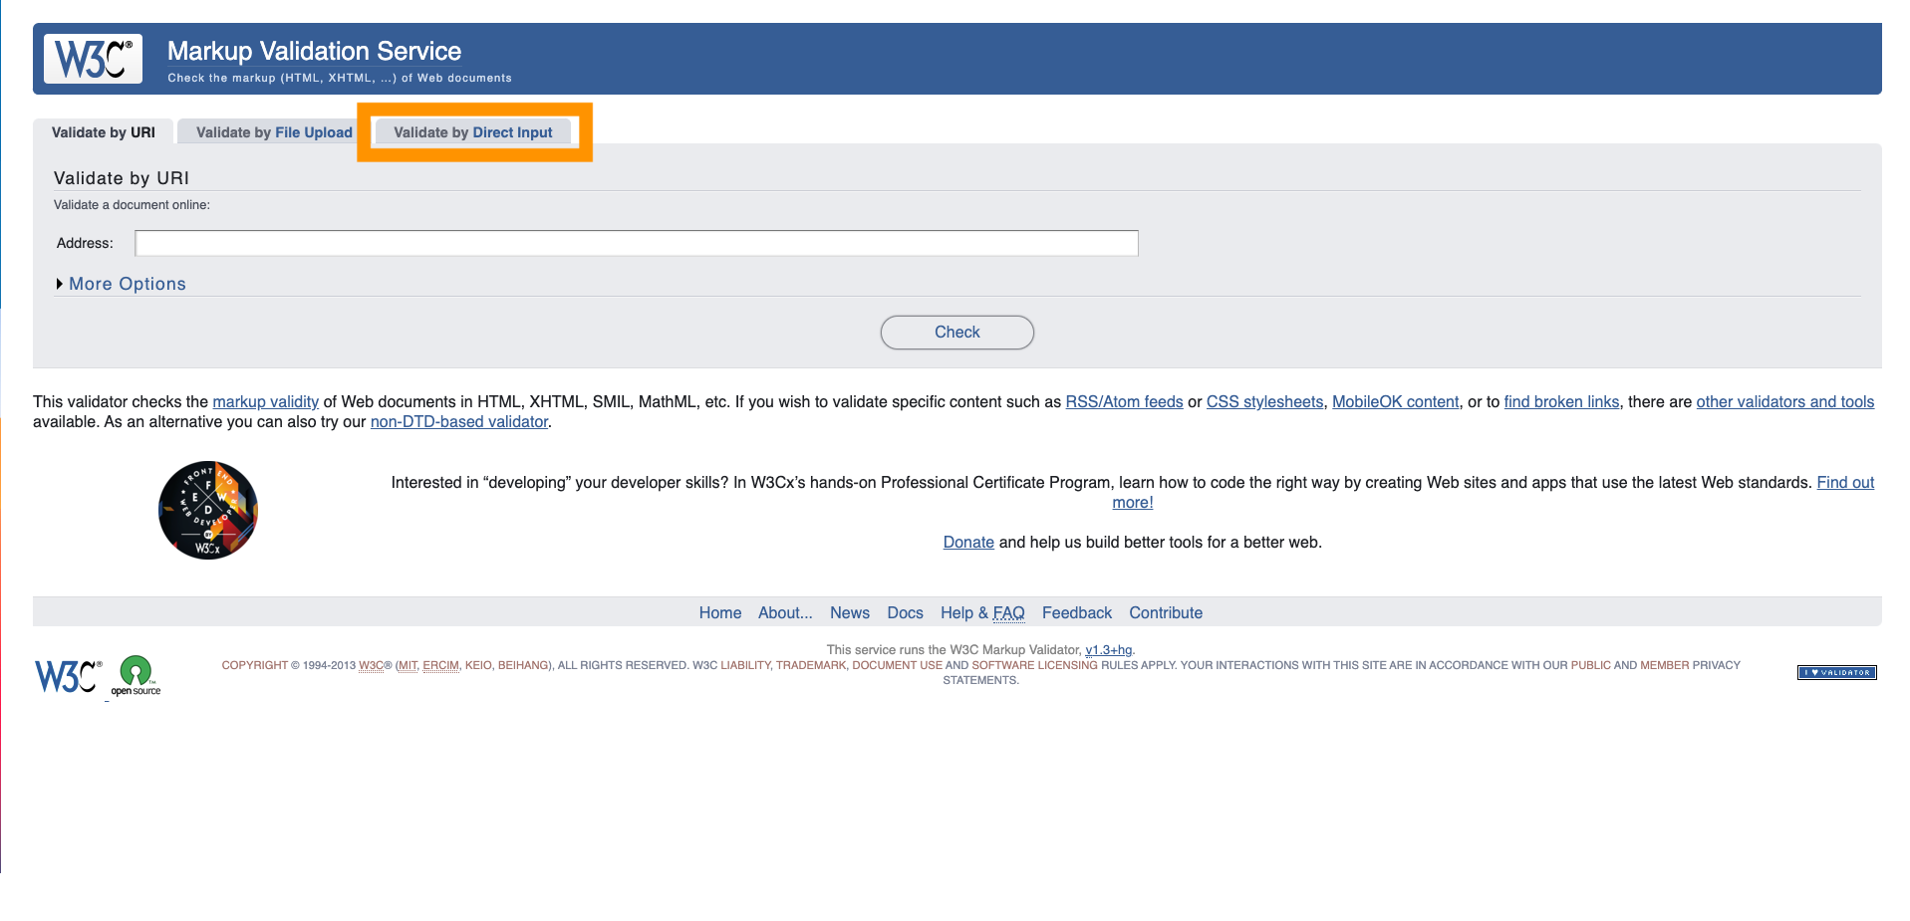Viewport: 1910px width, 921px height.
Task: Open About... in footer navigation
Action: (785, 612)
